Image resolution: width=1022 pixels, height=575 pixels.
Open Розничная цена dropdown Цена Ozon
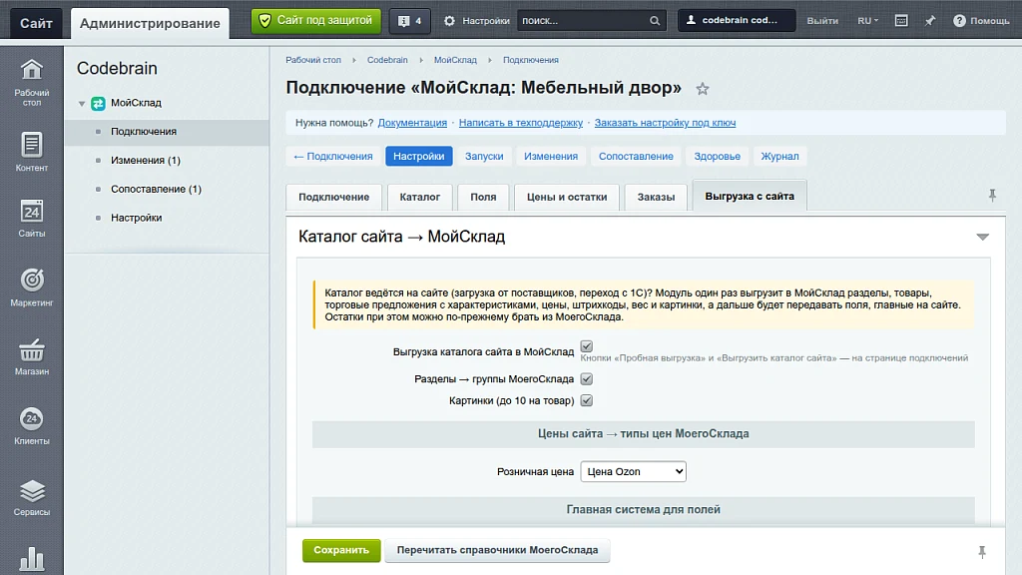(x=633, y=471)
